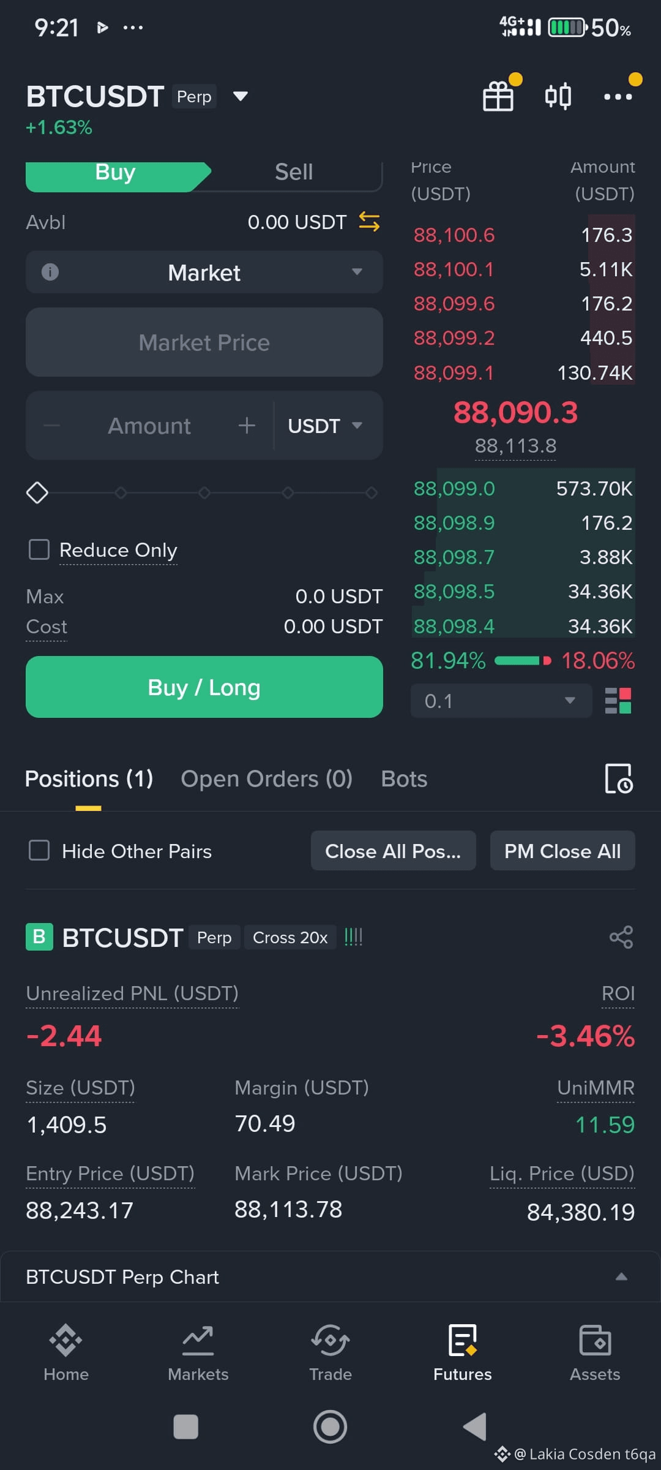Screen dimensions: 661x1470
Task: Switch to the Open Orders tab
Action: click(x=267, y=779)
